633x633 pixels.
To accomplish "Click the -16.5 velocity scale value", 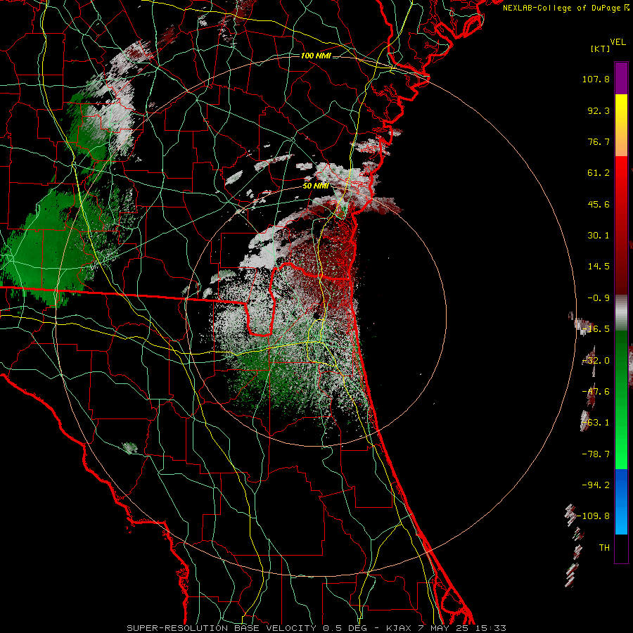I will pyautogui.click(x=596, y=329).
